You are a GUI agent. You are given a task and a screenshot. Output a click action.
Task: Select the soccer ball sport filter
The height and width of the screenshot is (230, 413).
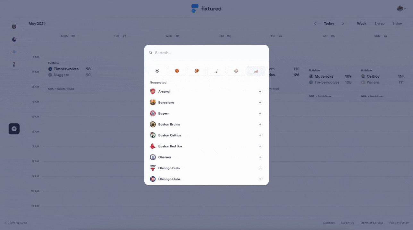coord(157,71)
